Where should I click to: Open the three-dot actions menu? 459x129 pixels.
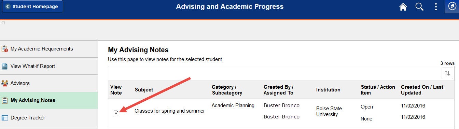click(x=436, y=7)
